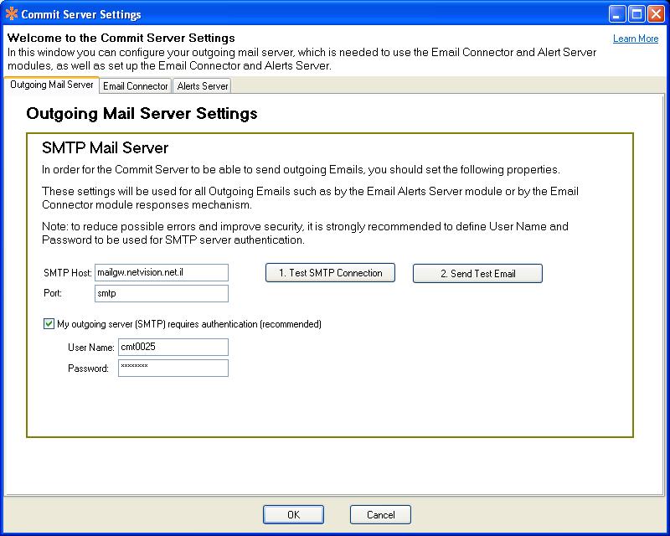Screen dimensions: 670x536
Task: Confirm settings with the OK button
Action: pos(293,515)
